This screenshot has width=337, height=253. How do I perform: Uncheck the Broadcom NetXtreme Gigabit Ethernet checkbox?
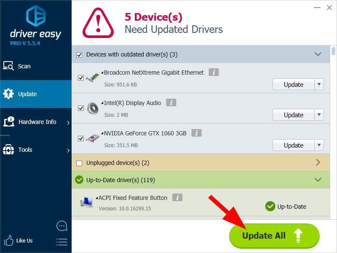[x=81, y=78]
